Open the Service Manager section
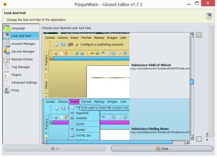 [x=21, y=52]
